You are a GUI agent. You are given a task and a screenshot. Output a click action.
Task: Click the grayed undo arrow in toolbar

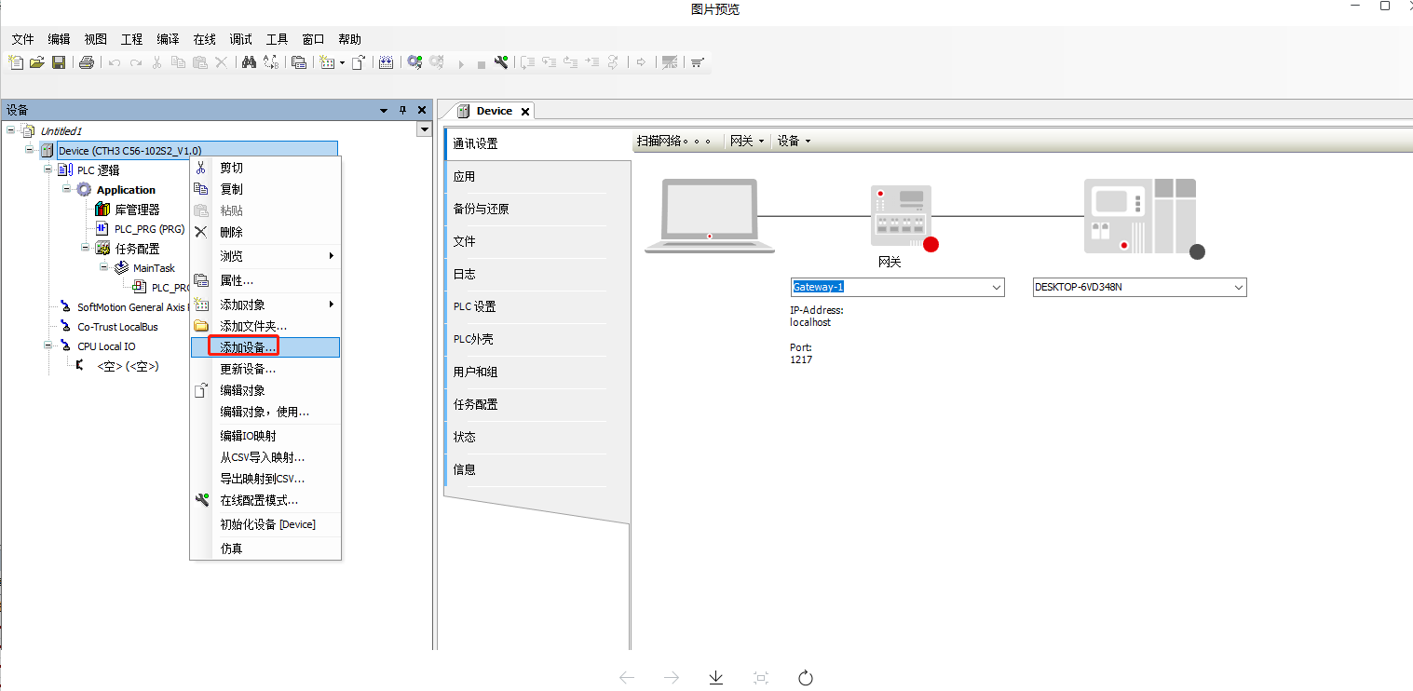coord(115,62)
